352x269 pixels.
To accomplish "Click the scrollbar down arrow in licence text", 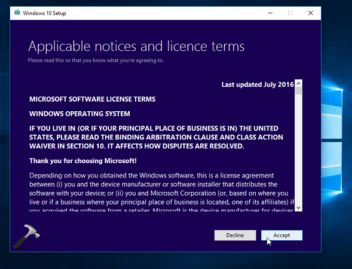I will 298,207.
